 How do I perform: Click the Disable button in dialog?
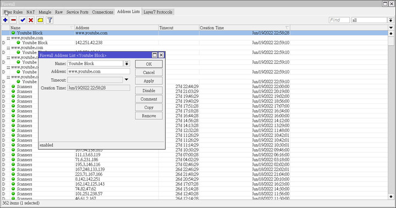coord(148,90)
